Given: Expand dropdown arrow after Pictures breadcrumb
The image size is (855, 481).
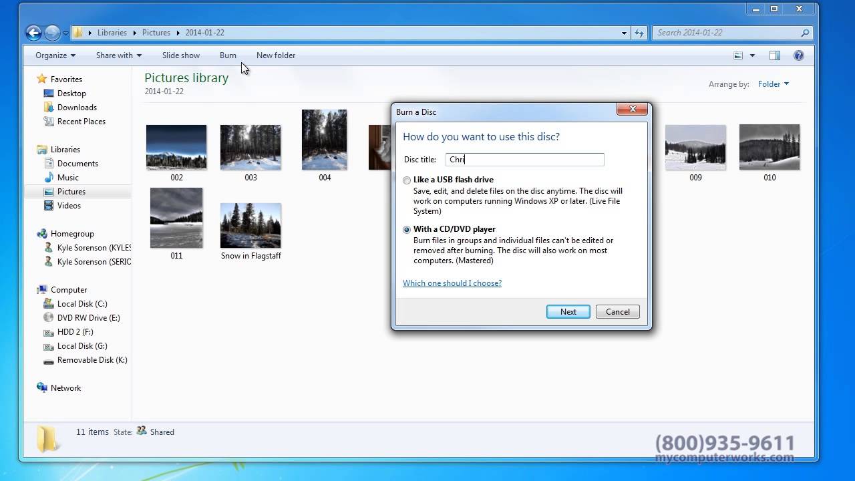Looking at the screenshot, I should point(178,33).
